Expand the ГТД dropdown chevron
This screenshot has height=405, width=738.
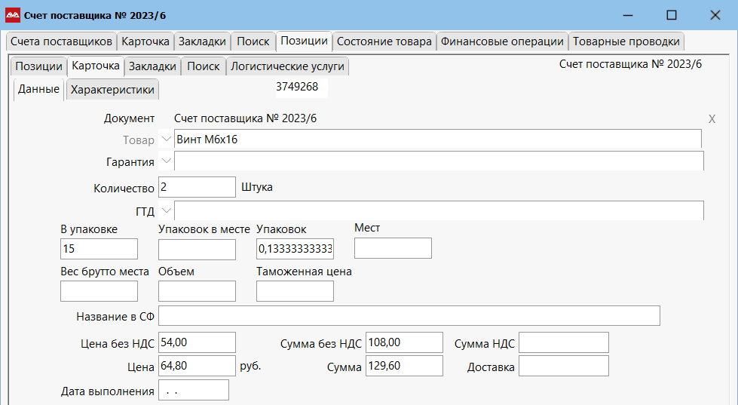(166, 210)
